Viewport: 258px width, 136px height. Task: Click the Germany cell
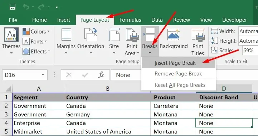108,114
